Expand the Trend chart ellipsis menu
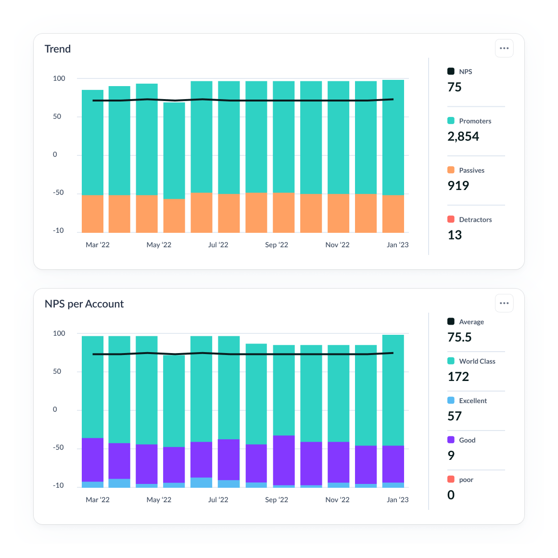The height and width of the screenshot is (558, 558). tap(504, 48)
